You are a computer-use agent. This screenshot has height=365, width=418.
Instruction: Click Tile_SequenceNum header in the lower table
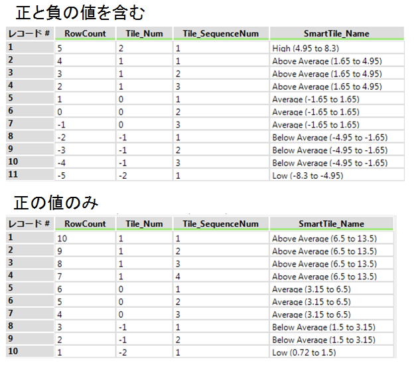pos(220,224)
